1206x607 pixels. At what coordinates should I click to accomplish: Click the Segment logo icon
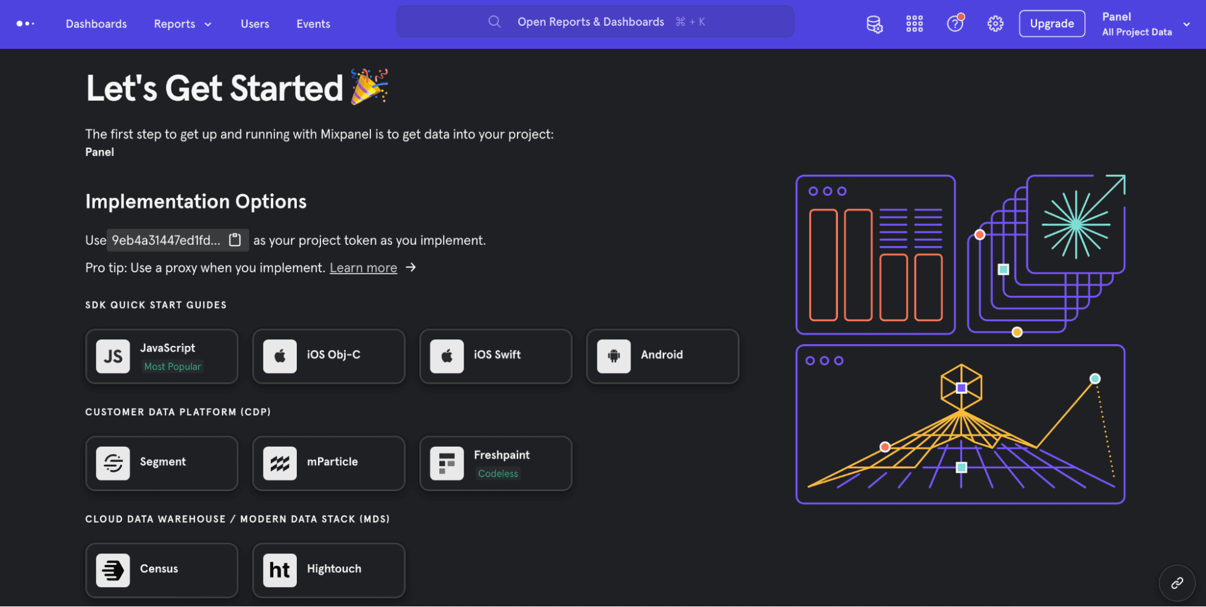pyautogui.click(x=113, y=463)
